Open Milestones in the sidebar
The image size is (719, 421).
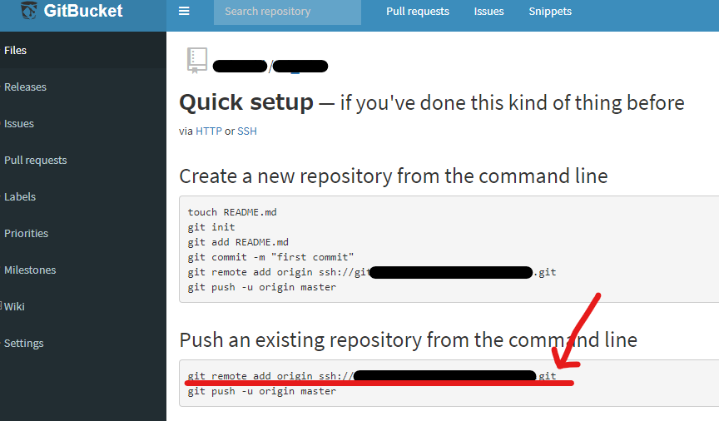click(x=83, y=270)
